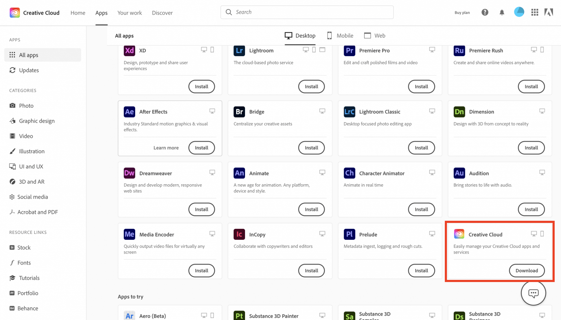
Task: Click the After Effects app icon
Action: (129, 112)
